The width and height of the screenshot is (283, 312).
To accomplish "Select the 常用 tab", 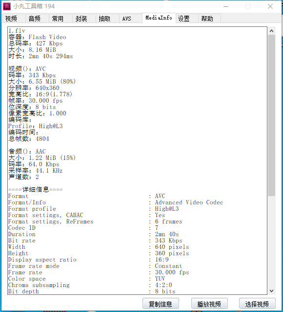I will point(61,19).
